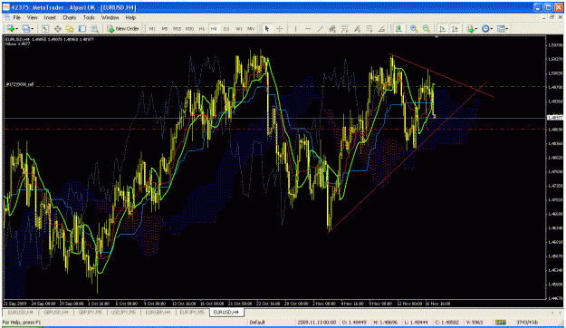This screenshot has height=328, width=566.
Task: Click the Profiles icon
Action: 25,28
